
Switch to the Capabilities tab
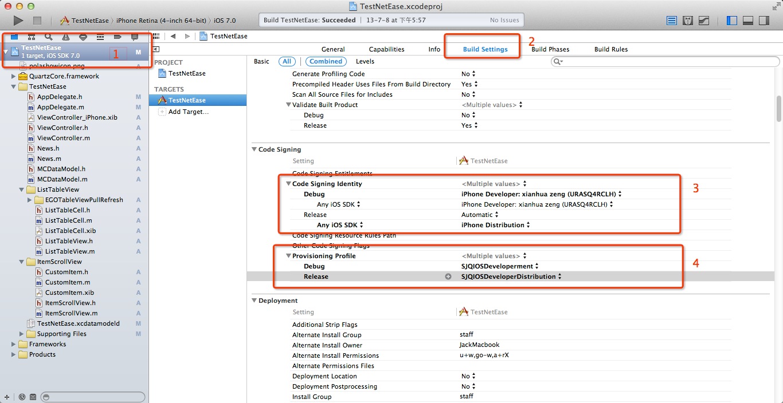click(x=387, y=49)
